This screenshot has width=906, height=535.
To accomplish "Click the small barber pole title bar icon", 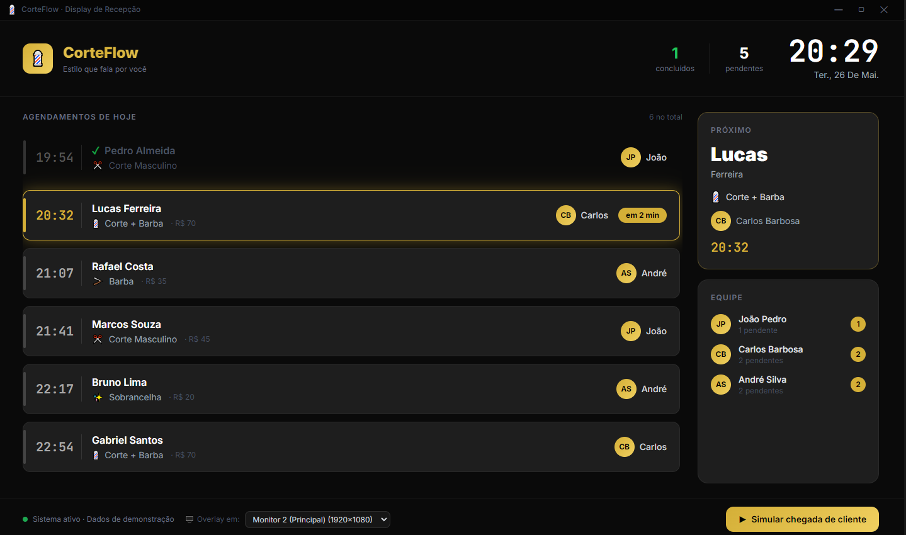I will (x=12, y=9).
